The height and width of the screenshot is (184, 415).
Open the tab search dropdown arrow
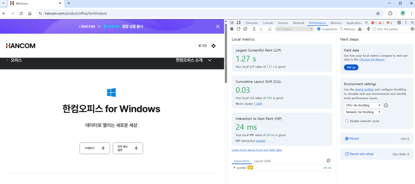(3, 3)
